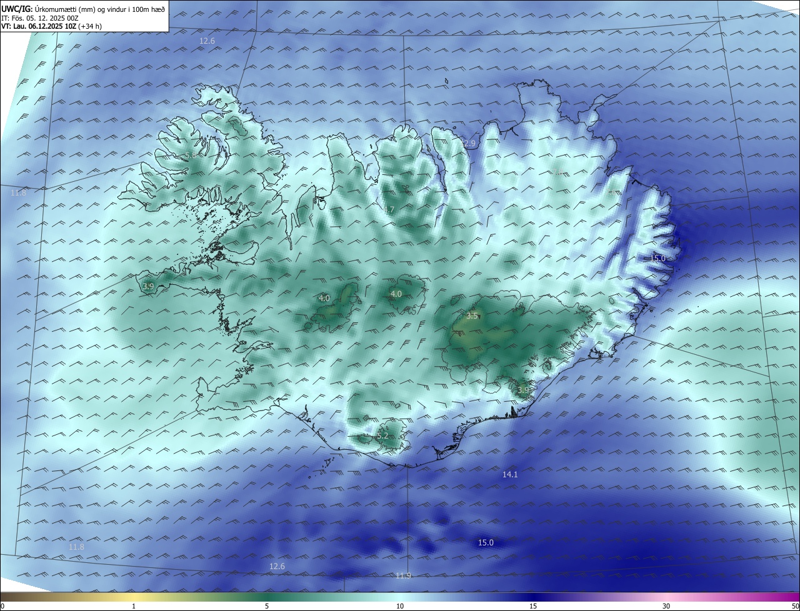The width and height of the screenshot is (800, 611).
Task: Select the 'IT: Fös. 05. 12. 2025 00Z' line
Action: click(x=40, y=18)
